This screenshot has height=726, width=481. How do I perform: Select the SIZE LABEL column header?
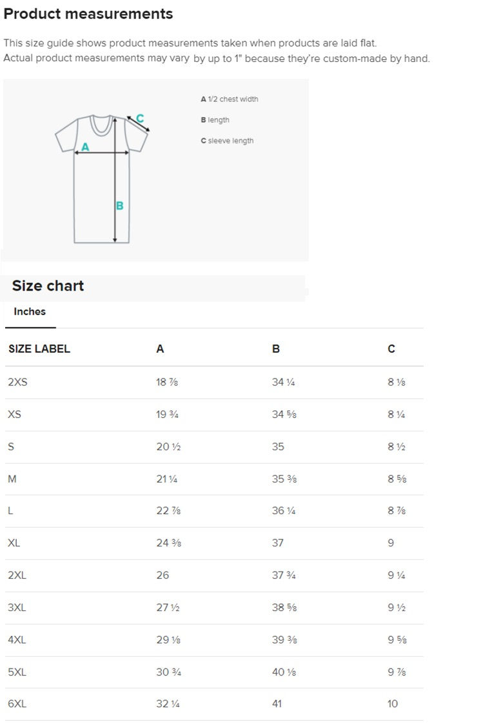click(x=39, y=348)
